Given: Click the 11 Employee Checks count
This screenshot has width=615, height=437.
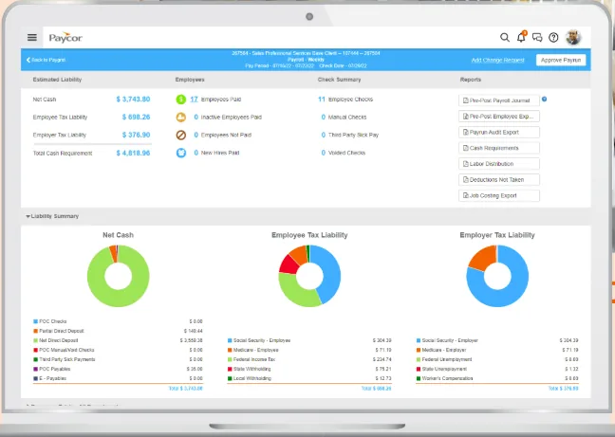Looking at the screenshot, I should (x=322, y=100).
